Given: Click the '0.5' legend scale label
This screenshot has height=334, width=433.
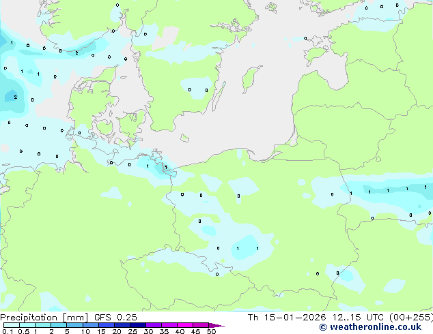Looking at the screenshot, I should (23, 331).
